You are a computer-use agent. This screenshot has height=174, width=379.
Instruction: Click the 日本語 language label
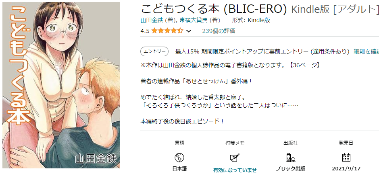click(179, 168)
